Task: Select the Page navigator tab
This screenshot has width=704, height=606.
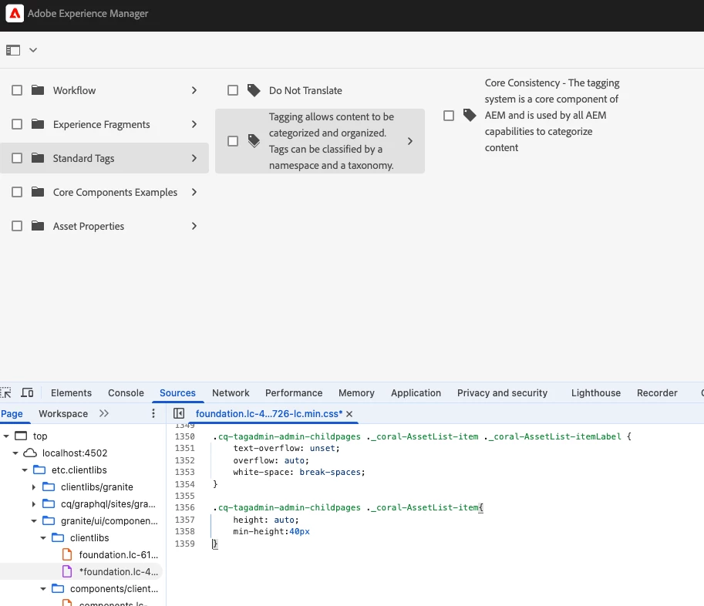Action: [x=12, y=413]
